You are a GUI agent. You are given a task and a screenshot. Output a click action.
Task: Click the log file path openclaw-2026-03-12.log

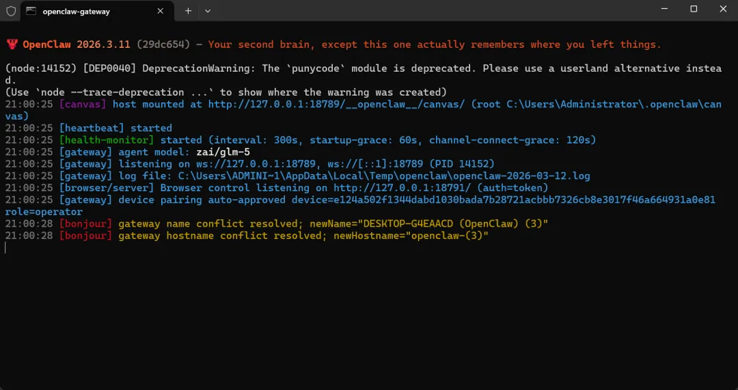coord(383,176)
